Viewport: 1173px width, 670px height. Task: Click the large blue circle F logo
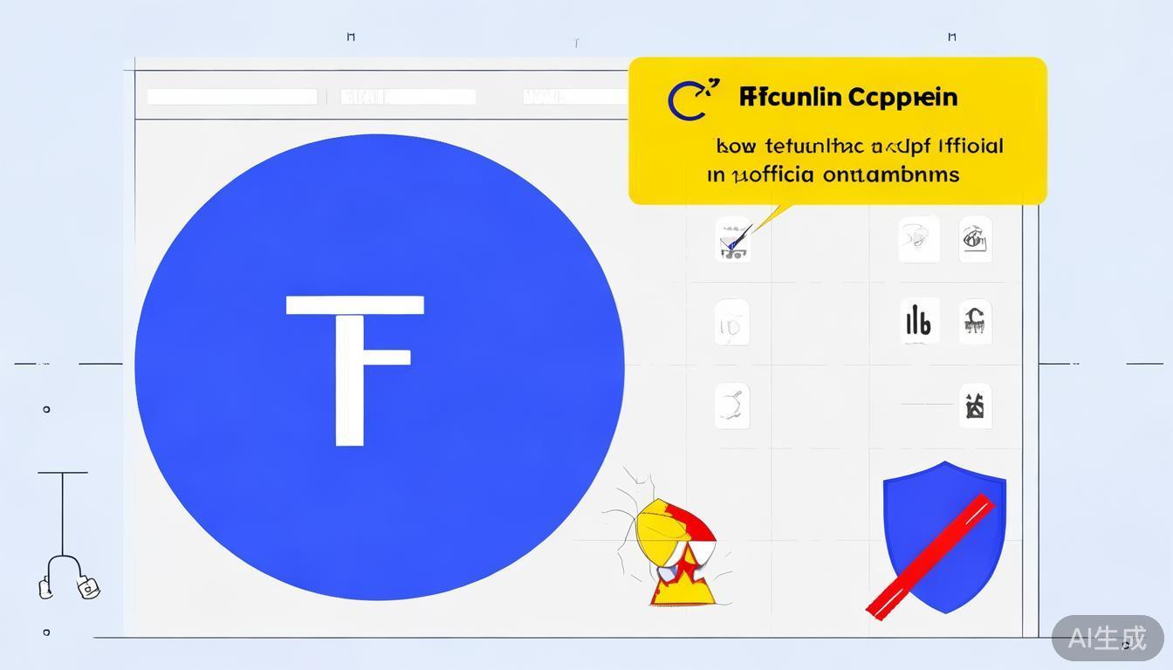tap(379, 366)
